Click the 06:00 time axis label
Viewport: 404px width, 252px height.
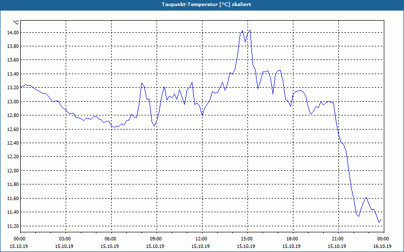point(111,239)
